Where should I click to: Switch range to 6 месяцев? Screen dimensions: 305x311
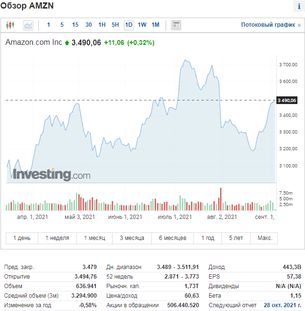coord(172,238)
